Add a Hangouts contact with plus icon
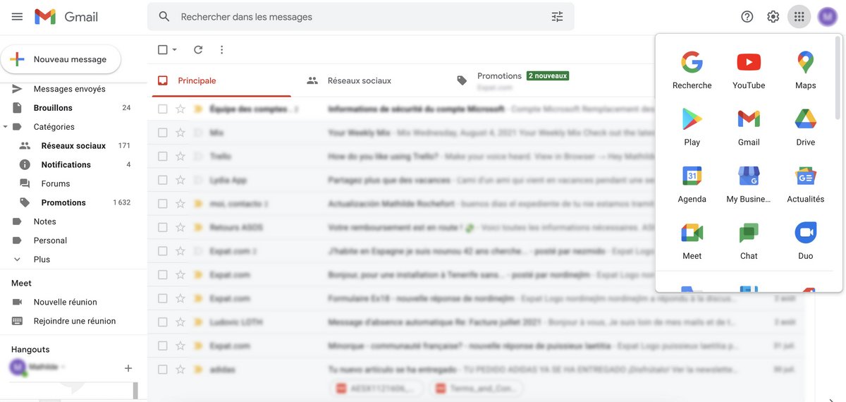 point(128,368)
